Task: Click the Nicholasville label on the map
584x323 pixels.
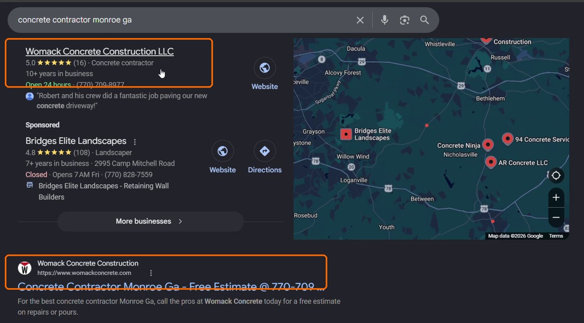Action: 460,155
